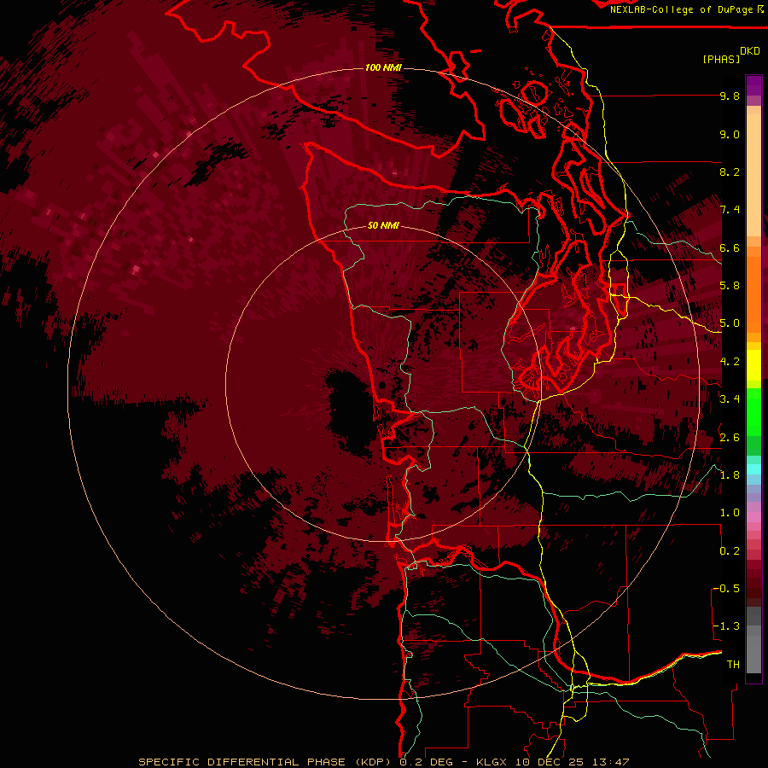Click the -0.5 scale value
The width and height of the screenshot is (768, 768).
coord(727,589)
